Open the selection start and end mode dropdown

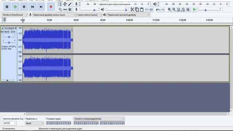[x=99, y=119]
